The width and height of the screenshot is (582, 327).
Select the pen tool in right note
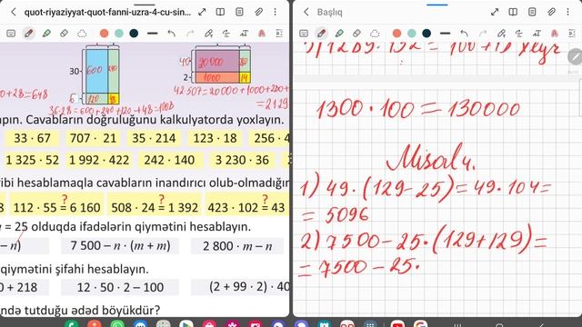(321, 34)
